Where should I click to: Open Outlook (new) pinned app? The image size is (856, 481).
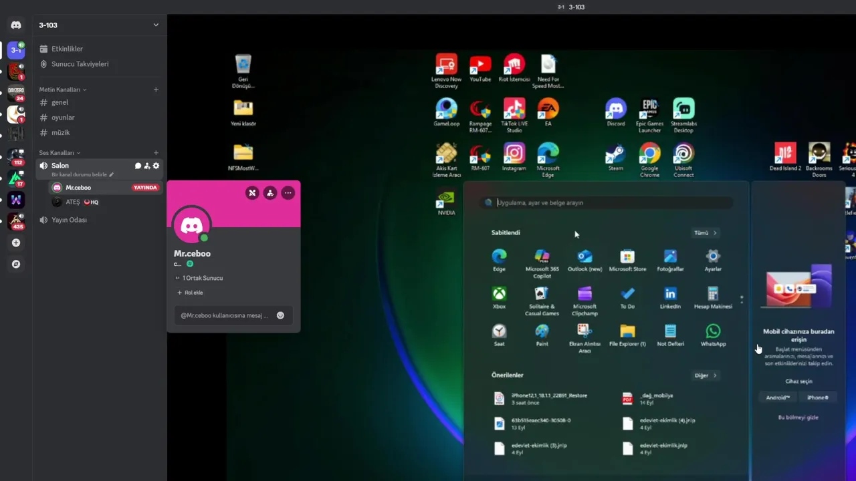click(584, 259)
